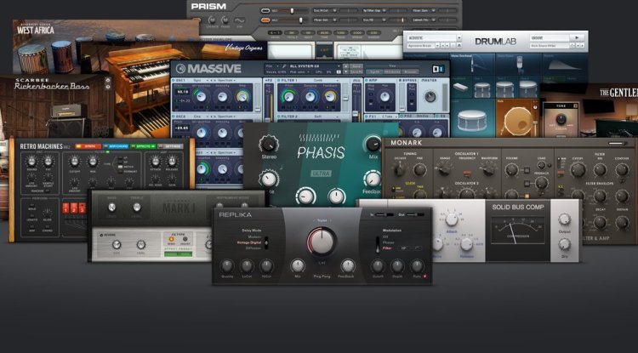Screen dimensions: 638x353
Task: Click Massive previous preset up arrow
Action: pos(346,65)
